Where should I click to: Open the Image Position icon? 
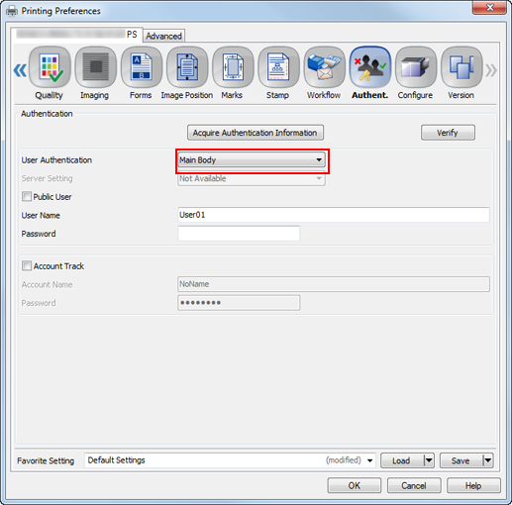click(187, 67)
